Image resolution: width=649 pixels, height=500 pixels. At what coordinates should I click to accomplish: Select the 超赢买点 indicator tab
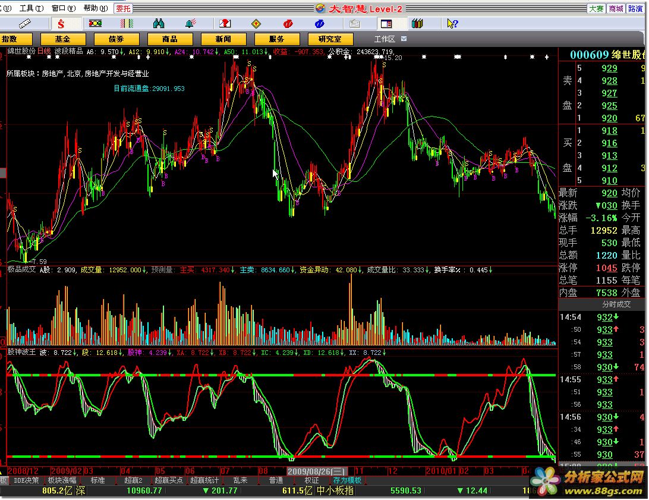169,480
